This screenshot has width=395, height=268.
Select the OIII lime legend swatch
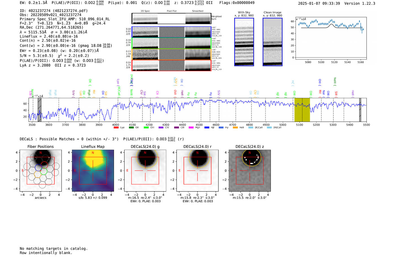pyautogui.click(x=146, y=128)
